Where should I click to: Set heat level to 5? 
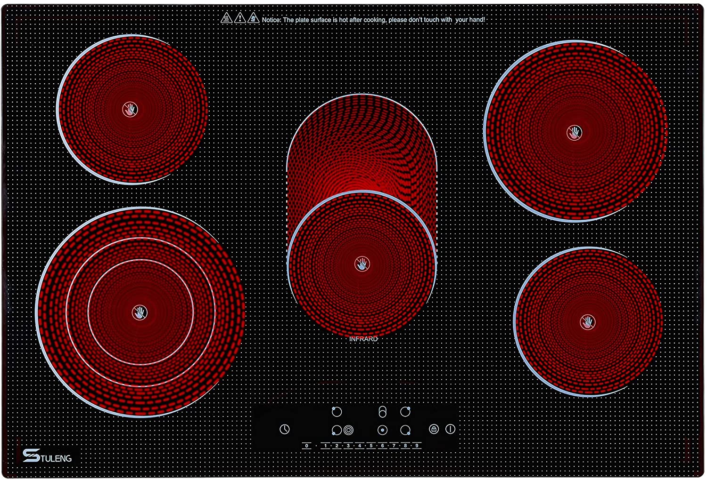pos(371,445)
